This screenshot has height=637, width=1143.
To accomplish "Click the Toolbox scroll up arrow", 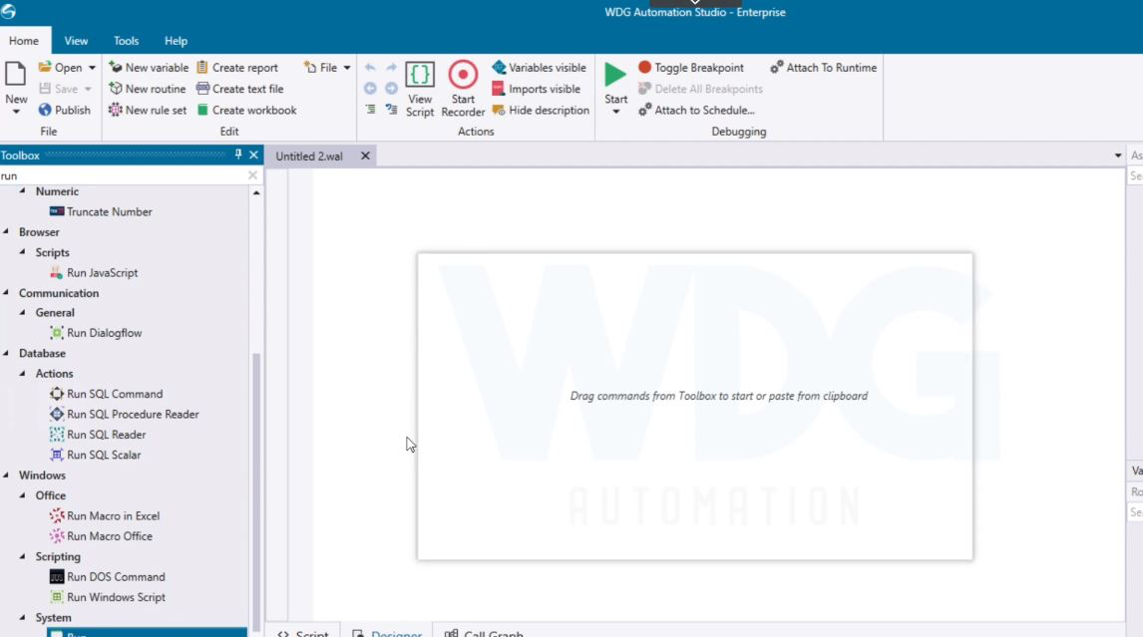I will click(x=256, y=192).
